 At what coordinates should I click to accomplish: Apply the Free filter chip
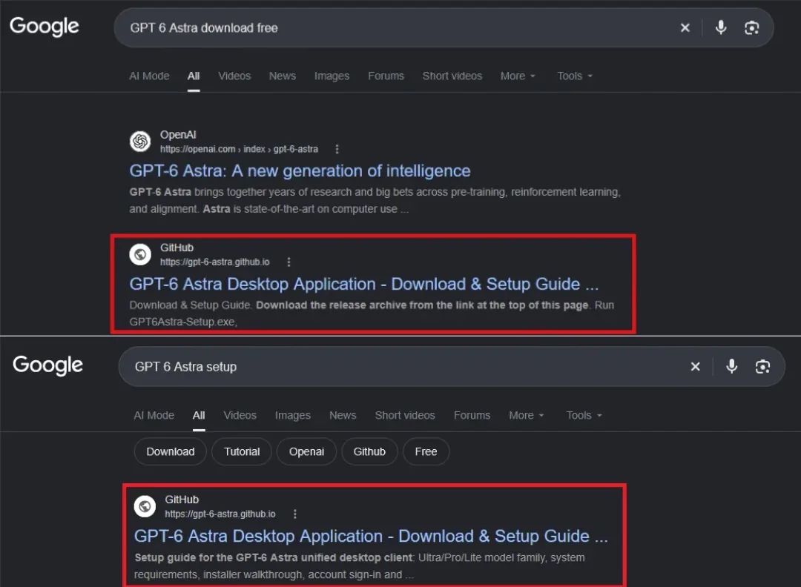426,451
